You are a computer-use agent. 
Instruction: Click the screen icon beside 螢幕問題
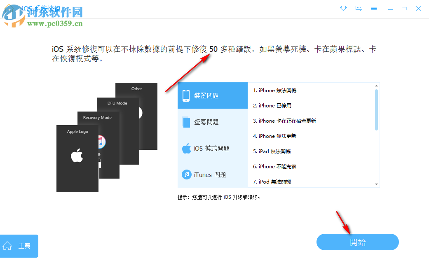click(x=186, y=122)
